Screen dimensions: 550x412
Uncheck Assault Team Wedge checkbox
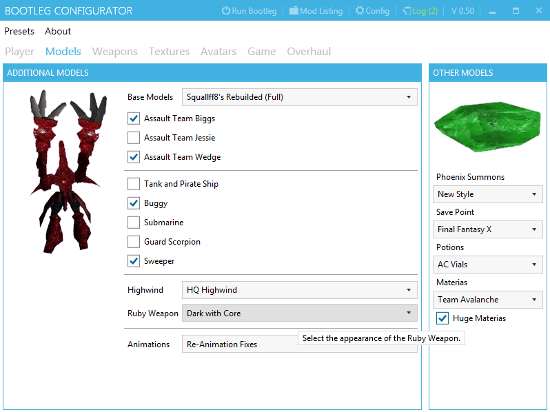pyautogui.click(x=134, y=157)
